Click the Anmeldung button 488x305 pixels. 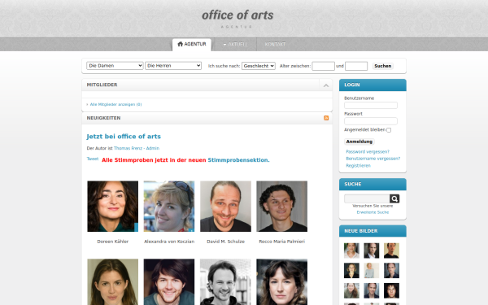359,142
